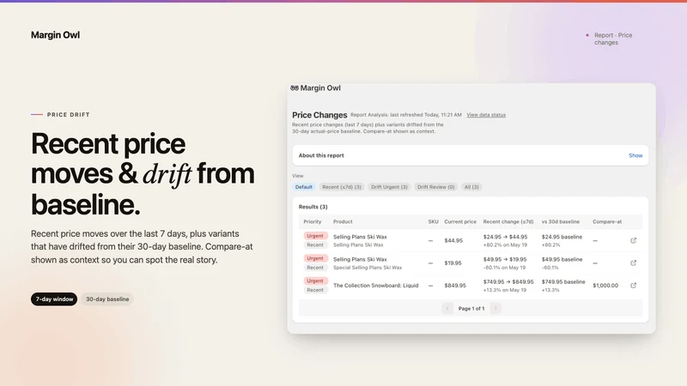This screenshot has height=386, width=687.
Task: Click the Price Changes report title
Action: (319, 115)
